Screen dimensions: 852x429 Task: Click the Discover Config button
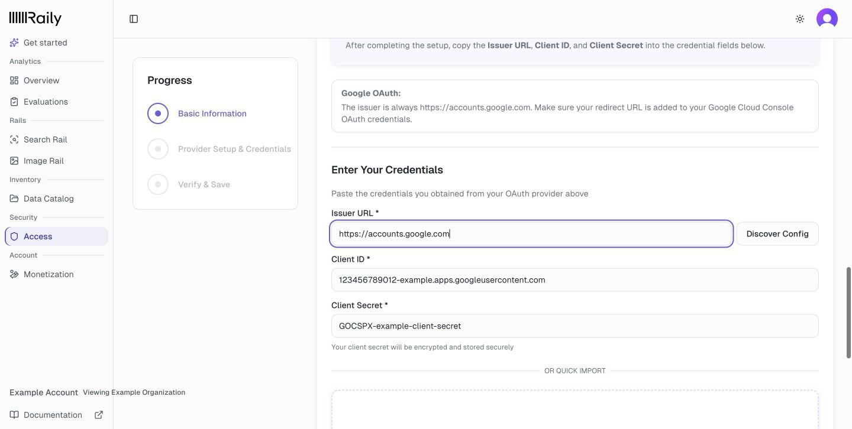[777, 234]
